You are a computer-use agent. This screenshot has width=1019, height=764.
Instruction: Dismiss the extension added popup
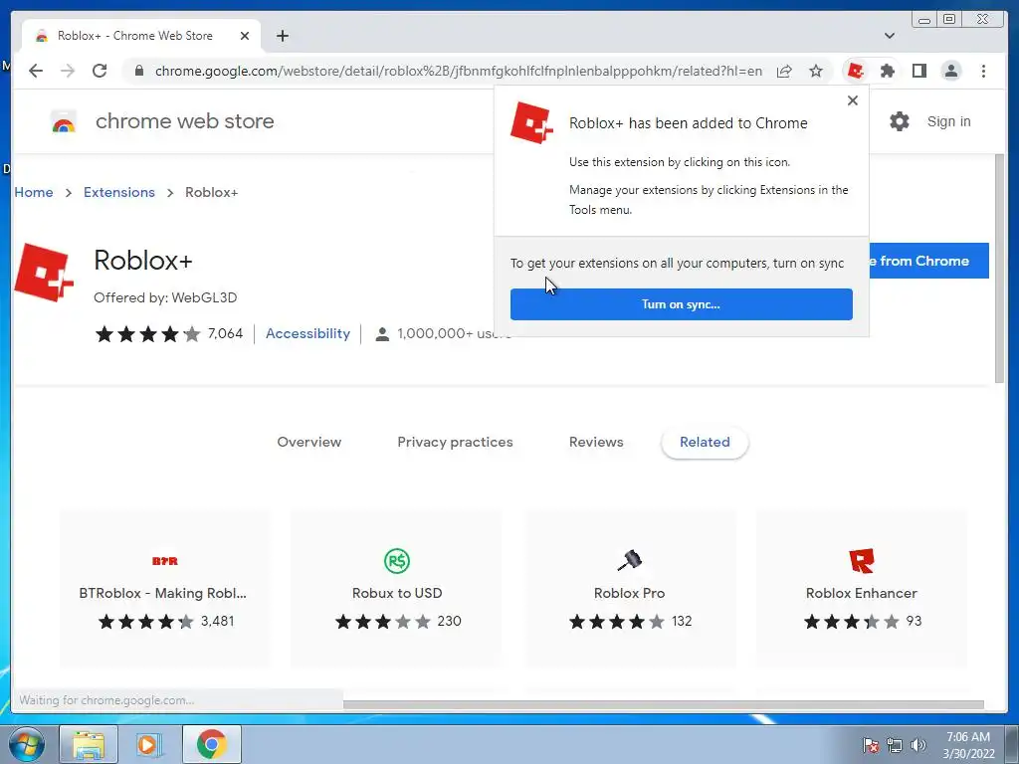coord(853,100)
